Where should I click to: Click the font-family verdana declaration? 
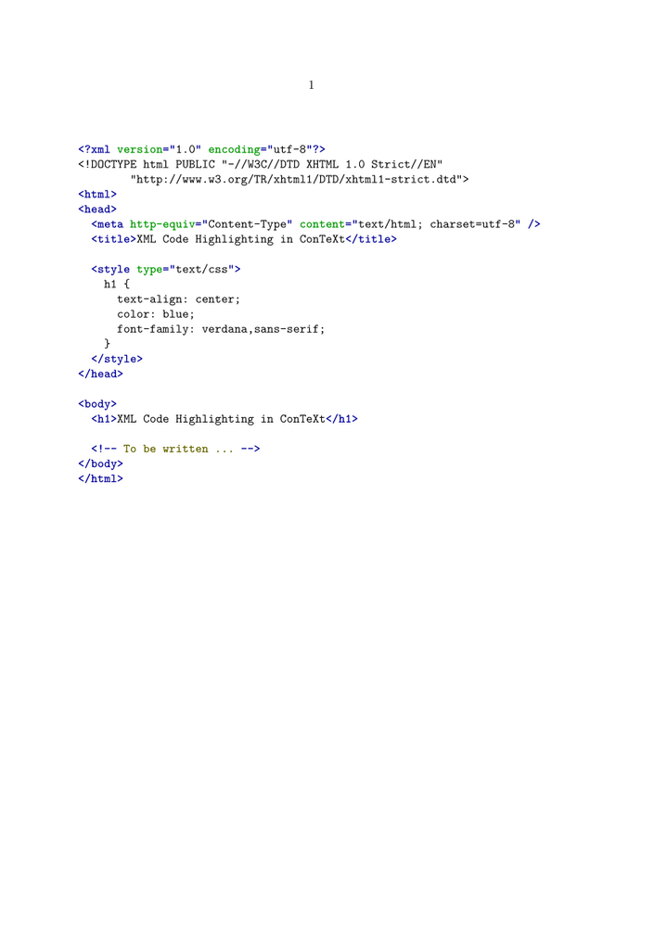click(221, 329)
